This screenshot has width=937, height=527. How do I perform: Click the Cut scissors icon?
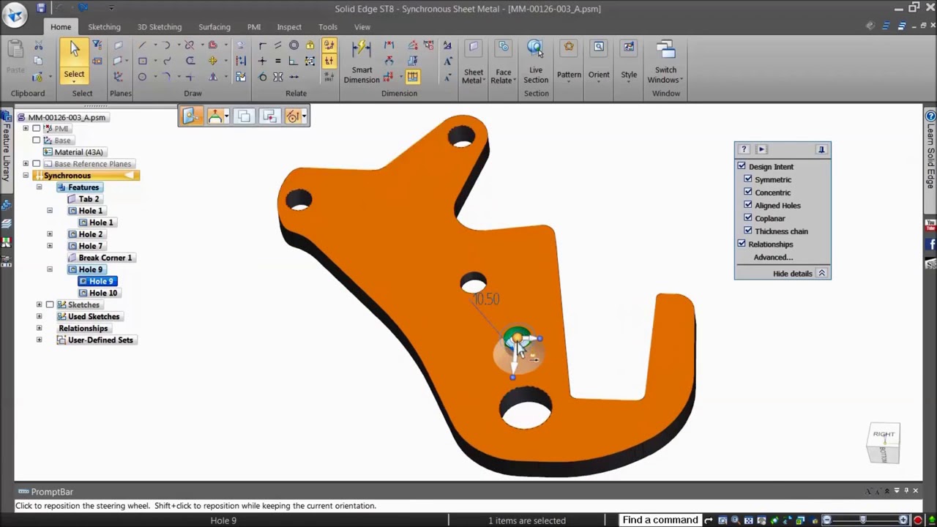[x=38, y=46]
